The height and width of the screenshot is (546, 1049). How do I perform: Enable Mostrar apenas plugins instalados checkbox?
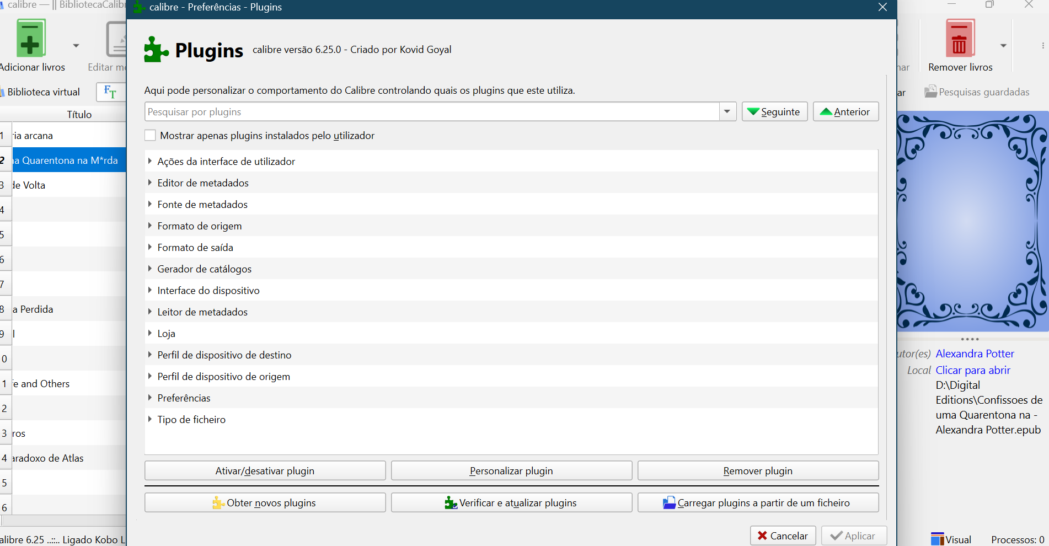pos(150,136)
